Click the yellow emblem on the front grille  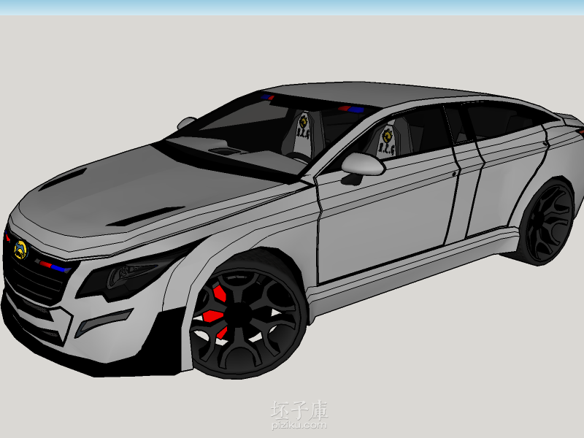(21, 250)
